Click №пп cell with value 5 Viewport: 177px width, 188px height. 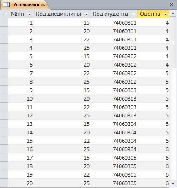[21, 56]
